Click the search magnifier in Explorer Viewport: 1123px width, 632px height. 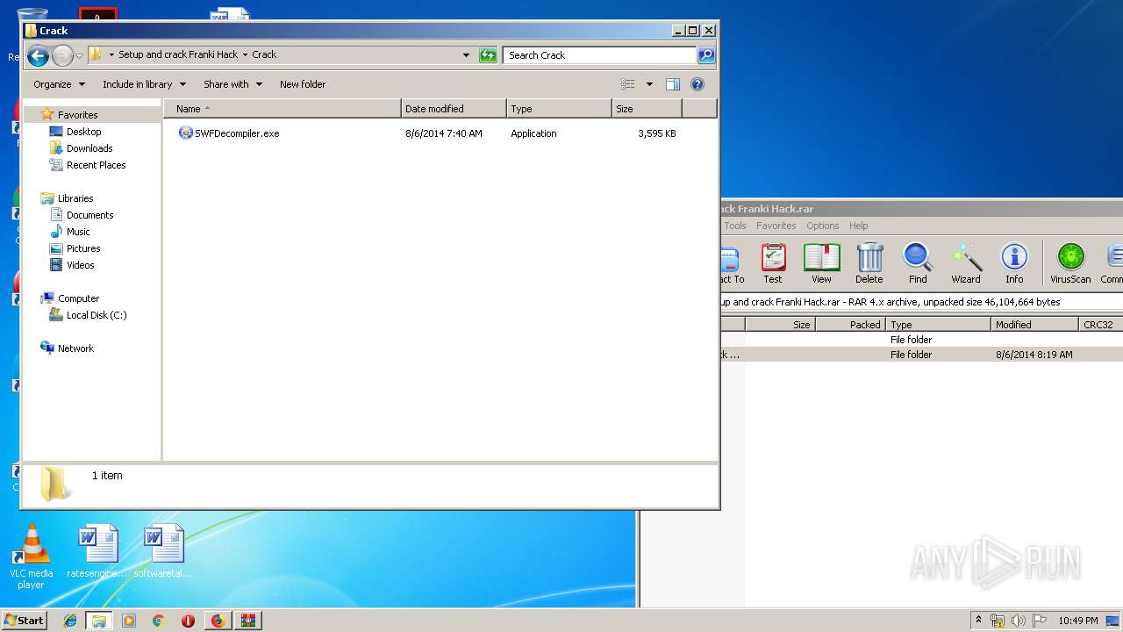(706, 55)
